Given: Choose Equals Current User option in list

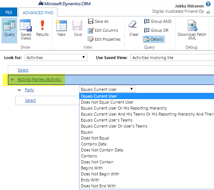Looking at the screenshot, I should click(147, 96).
